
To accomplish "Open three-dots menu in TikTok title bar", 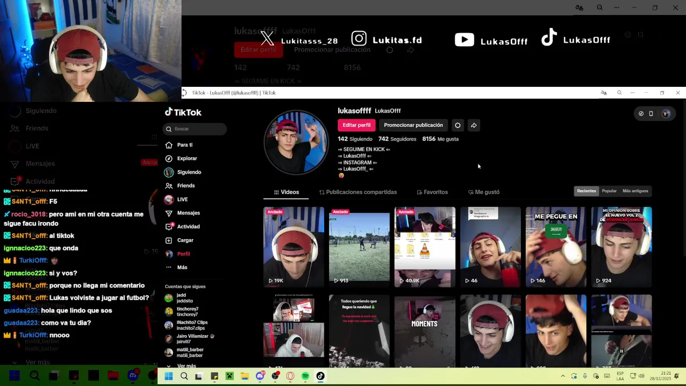I will (632, 93).
